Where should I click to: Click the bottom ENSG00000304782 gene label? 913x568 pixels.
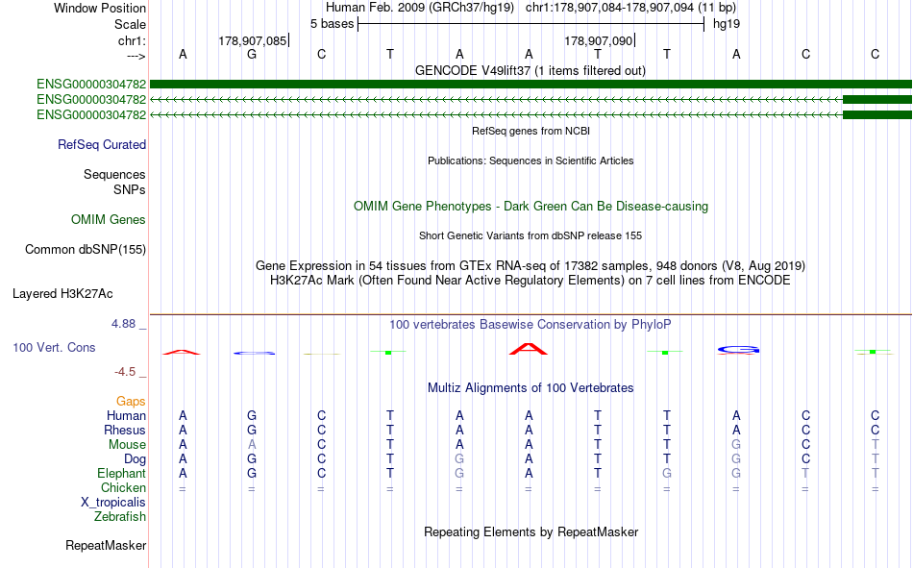91,114
